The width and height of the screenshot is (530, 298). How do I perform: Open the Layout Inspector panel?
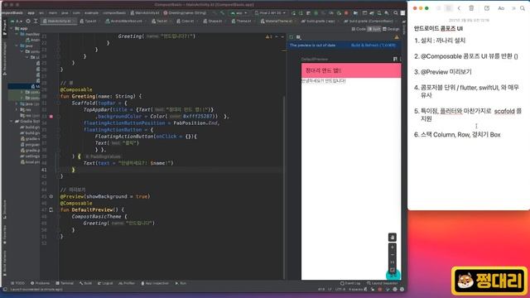[x=383, y=283]
